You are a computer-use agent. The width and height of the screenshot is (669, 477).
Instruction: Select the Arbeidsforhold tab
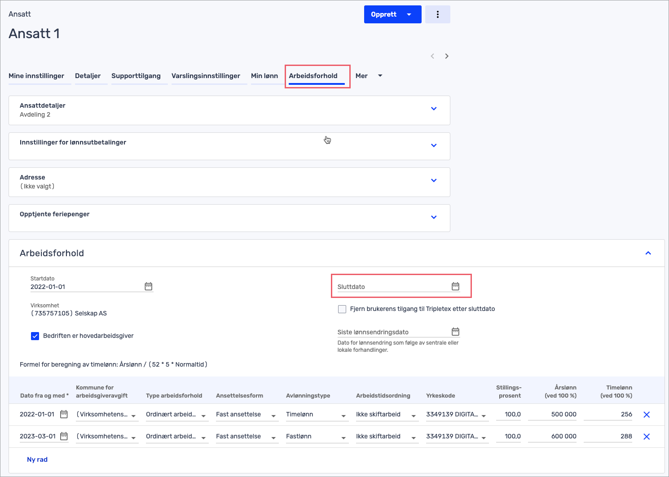[313, 76]
